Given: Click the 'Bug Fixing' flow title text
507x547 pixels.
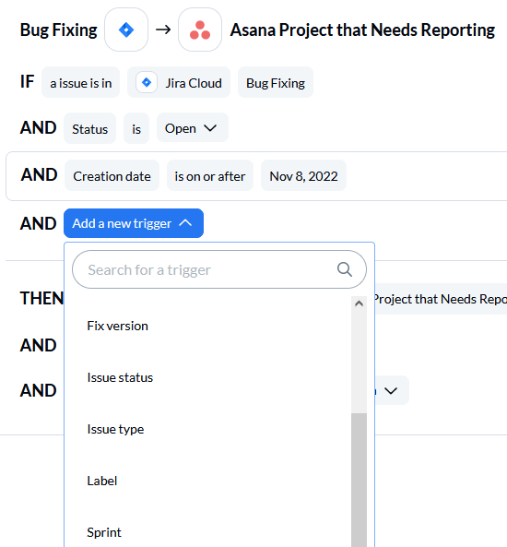Looking at the screenshot, I should click(59, 30).
